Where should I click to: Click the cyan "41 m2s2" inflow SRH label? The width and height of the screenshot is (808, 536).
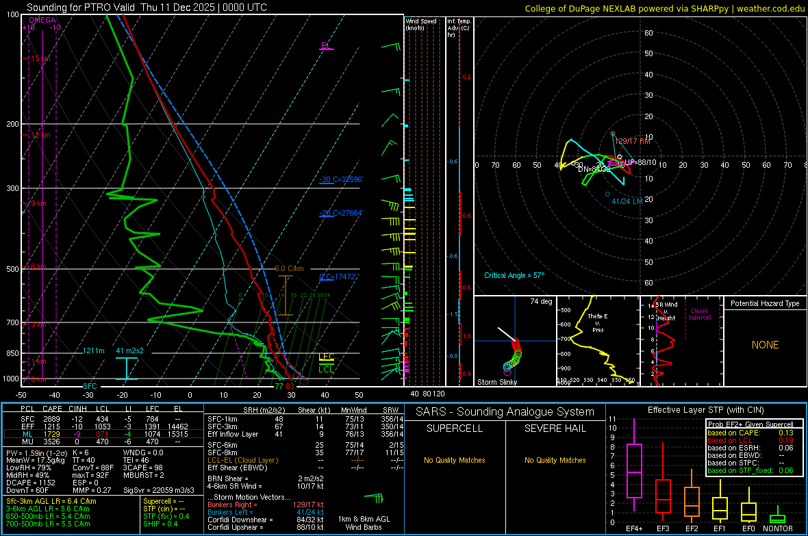[130, 350]
